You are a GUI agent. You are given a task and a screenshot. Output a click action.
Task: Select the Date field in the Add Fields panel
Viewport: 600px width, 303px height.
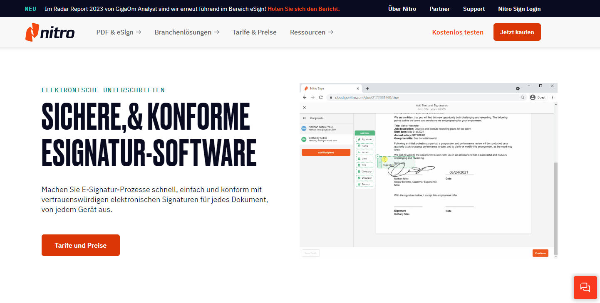(x=364, y=159)
